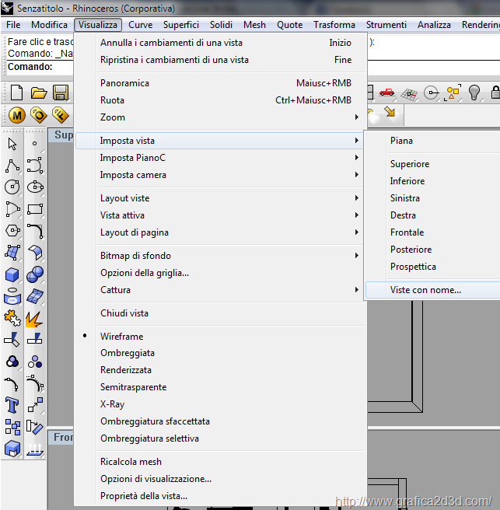Select the Polygon hexagon tool

[12, 231]
